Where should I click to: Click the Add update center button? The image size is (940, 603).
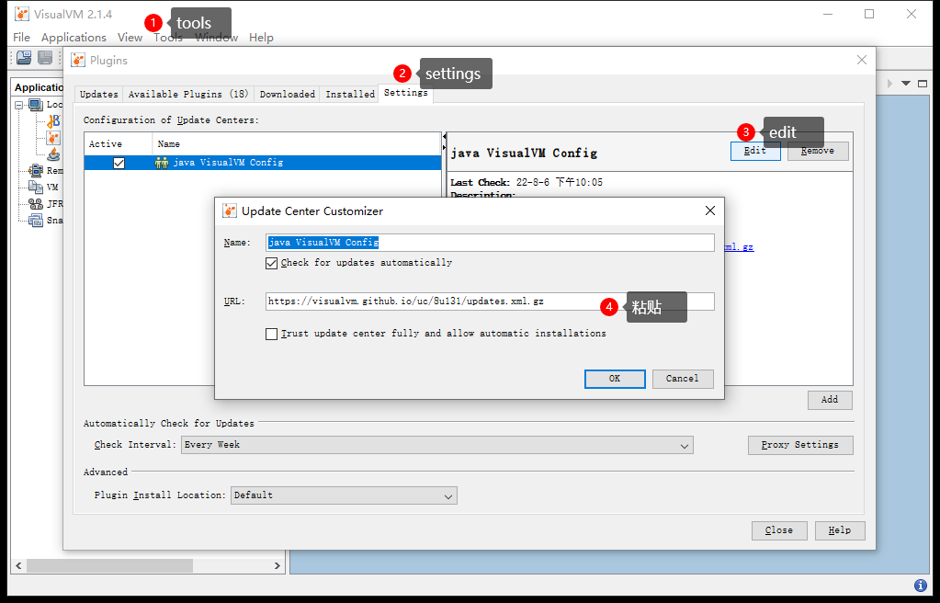830,400
